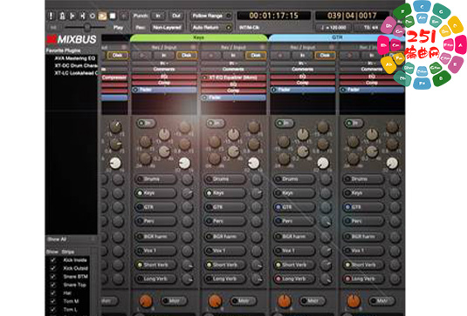Click the highlighted Play transport button

point(102,16)
